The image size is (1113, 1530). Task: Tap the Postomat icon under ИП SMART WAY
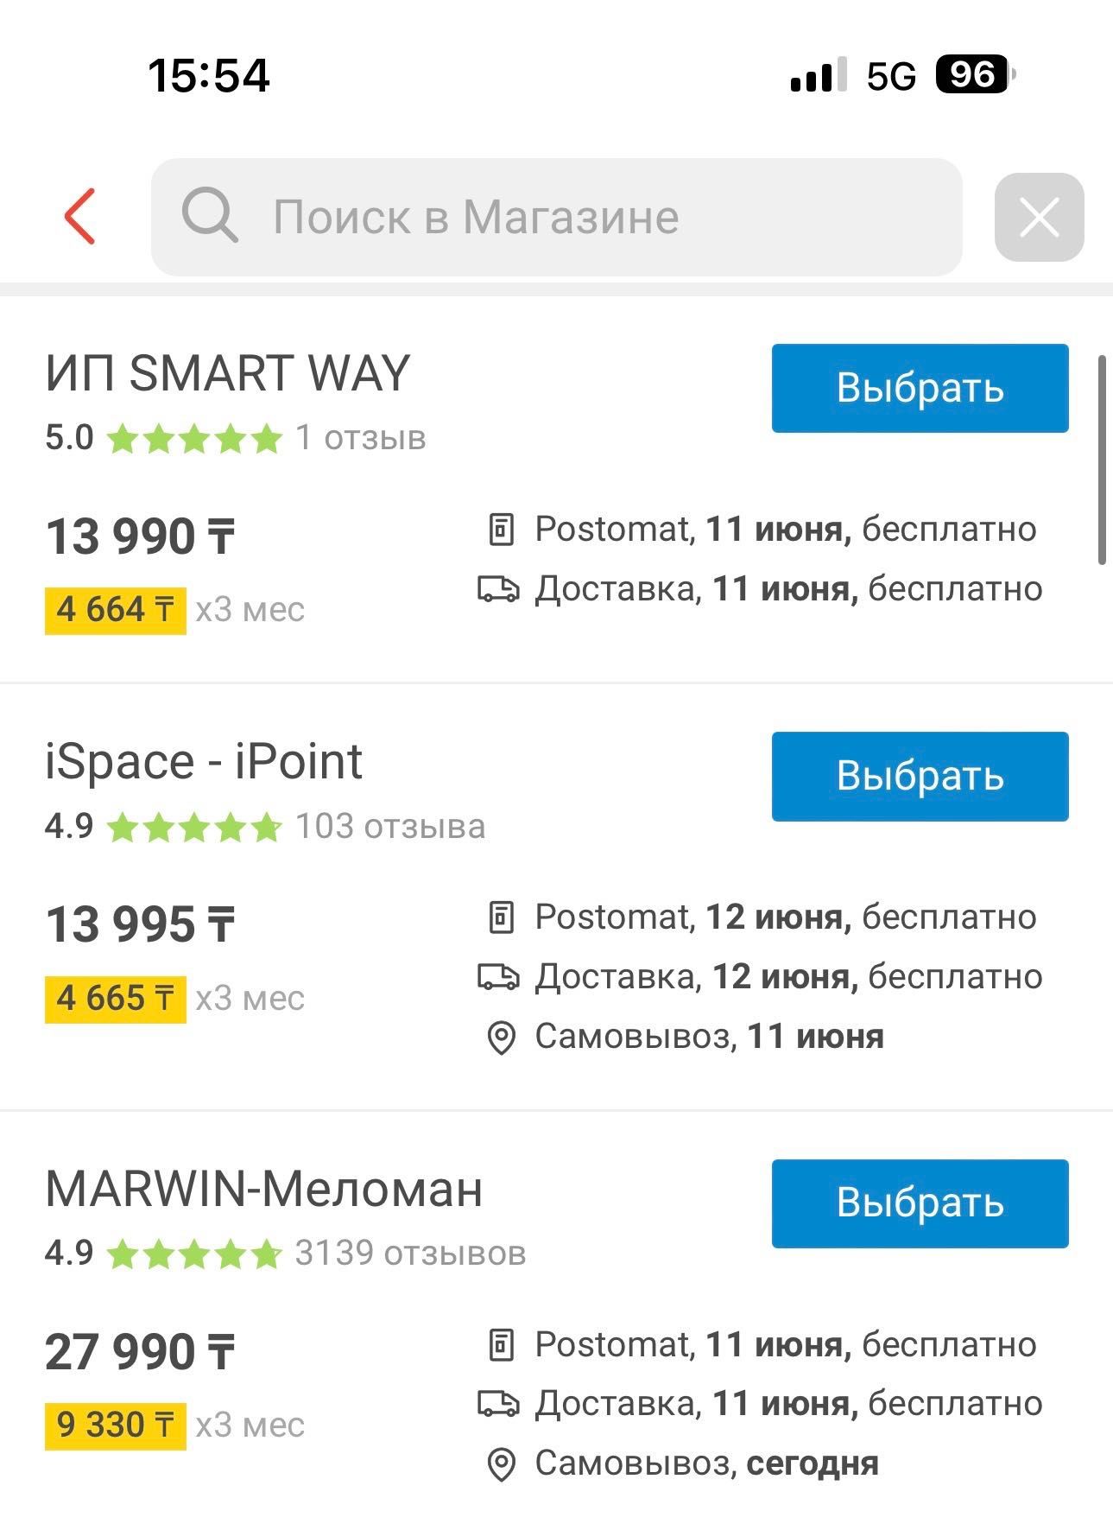(501, 530)
